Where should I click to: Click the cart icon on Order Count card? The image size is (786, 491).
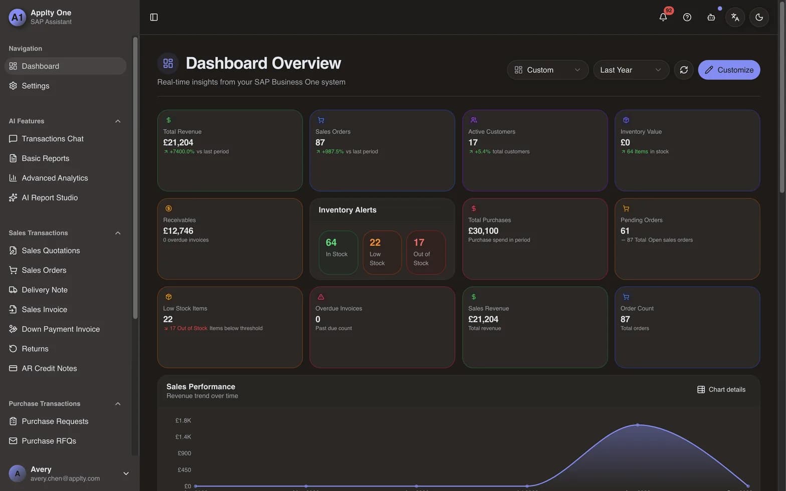(626, 297)
